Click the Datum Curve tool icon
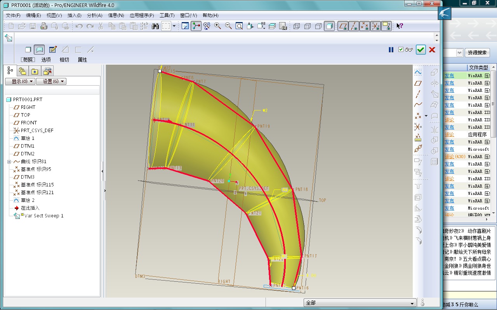 pos(418,105)
